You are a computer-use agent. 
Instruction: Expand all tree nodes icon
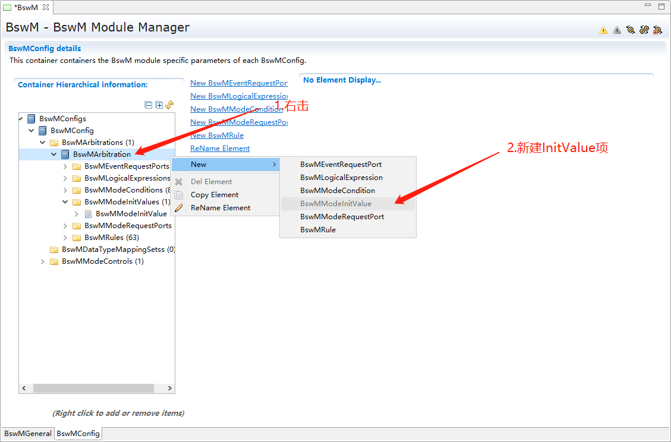coord(159,105)
